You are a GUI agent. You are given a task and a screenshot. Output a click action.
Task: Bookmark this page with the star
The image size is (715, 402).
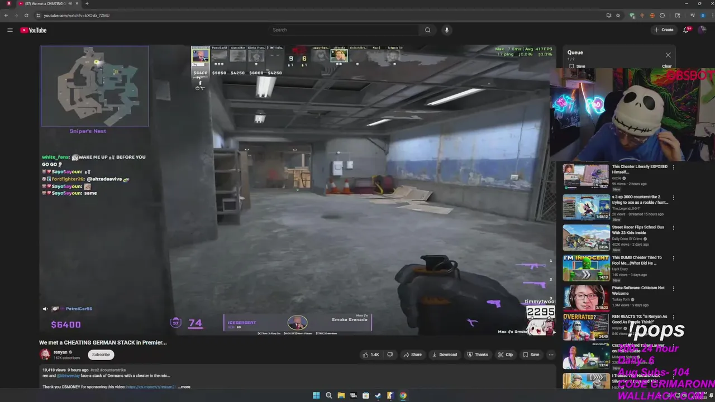tap(618, 16)
